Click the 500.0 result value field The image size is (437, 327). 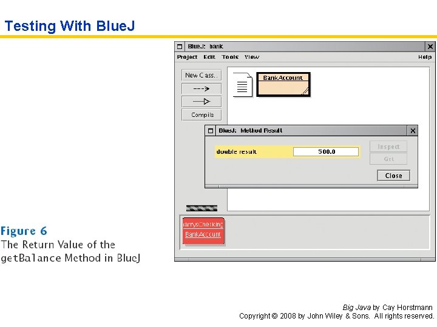coord(326,151)
